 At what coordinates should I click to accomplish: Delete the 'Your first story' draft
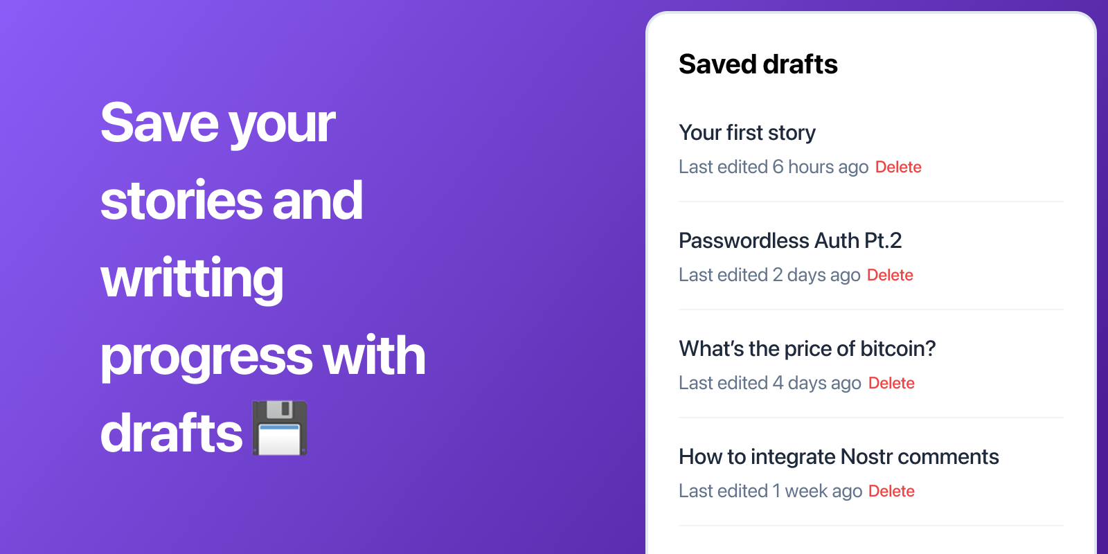898,167
